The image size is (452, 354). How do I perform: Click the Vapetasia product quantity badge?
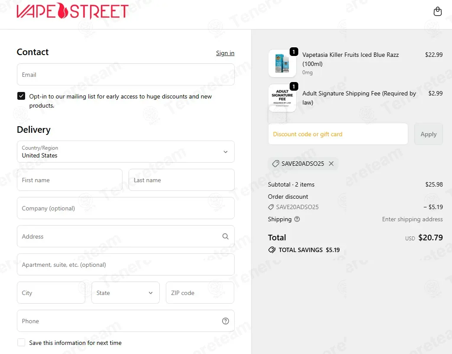tap(294, 52)
